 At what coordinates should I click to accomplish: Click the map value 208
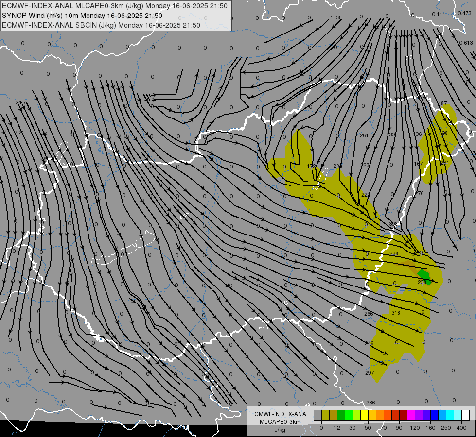422,282
